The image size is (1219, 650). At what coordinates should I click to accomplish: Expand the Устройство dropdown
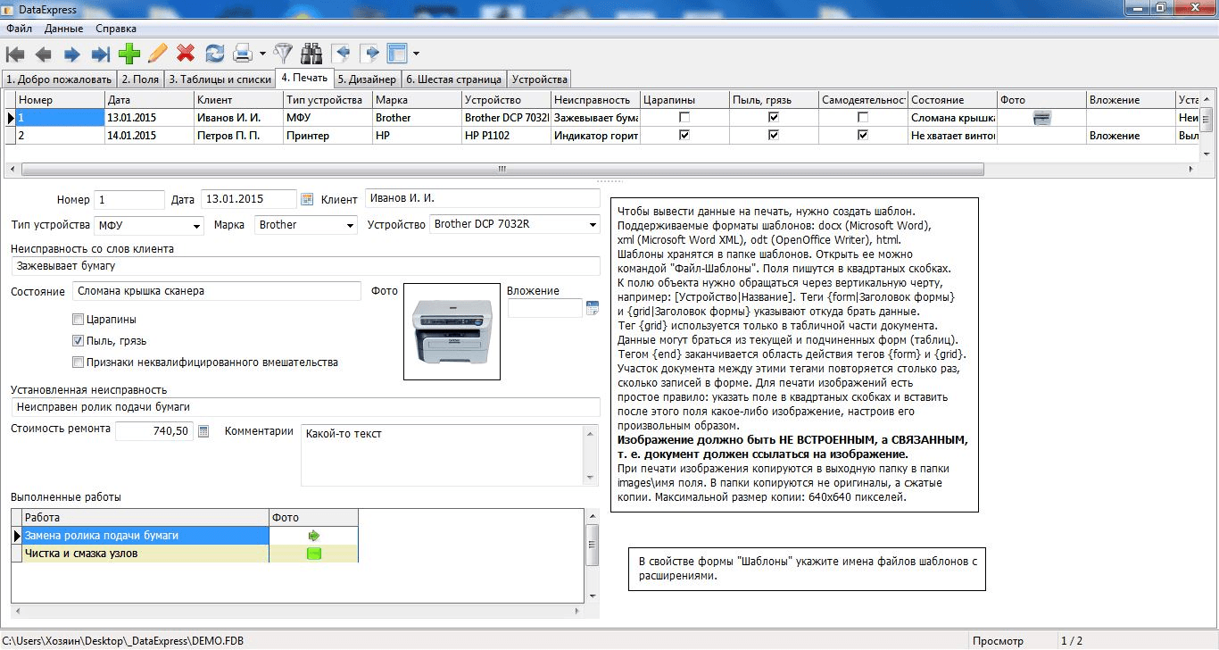(593, 225)
